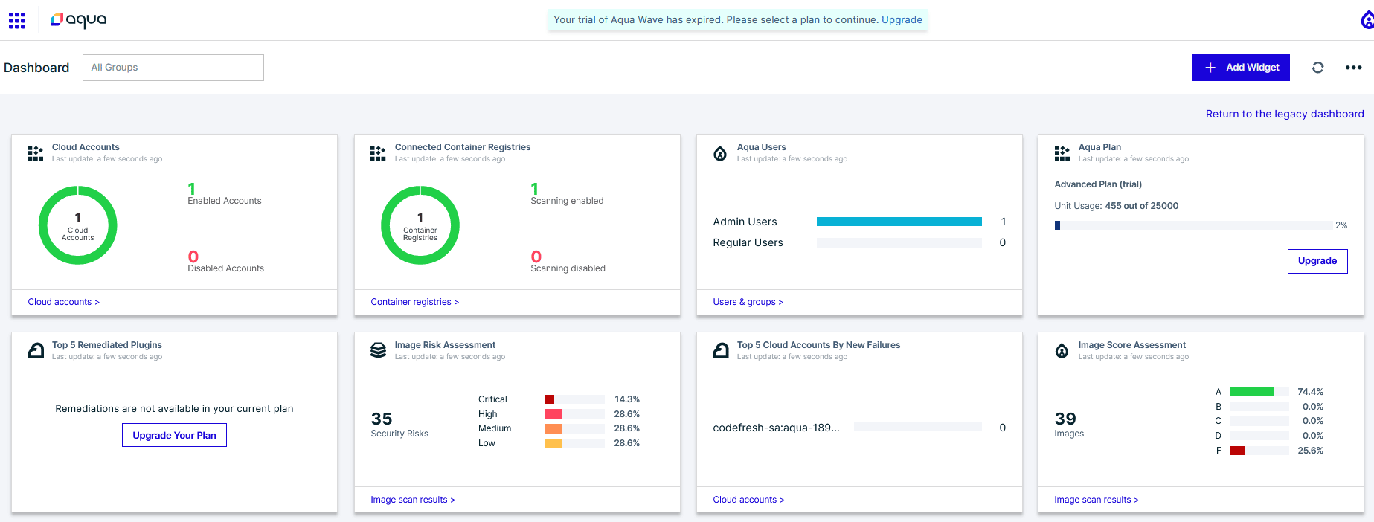1374x522 pixels.
Task: Click the Dashboard page title
Action: (36, 68)
